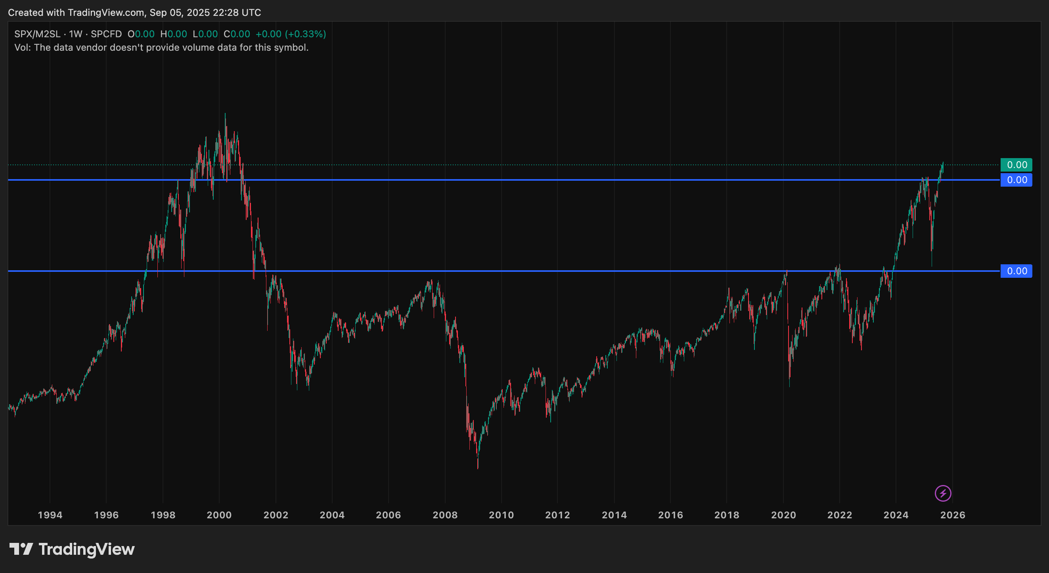Select the upper blue horizontal line price label
This screenshot has width=1049, height=573.
pyautogui.click(x=1016, y=180)
